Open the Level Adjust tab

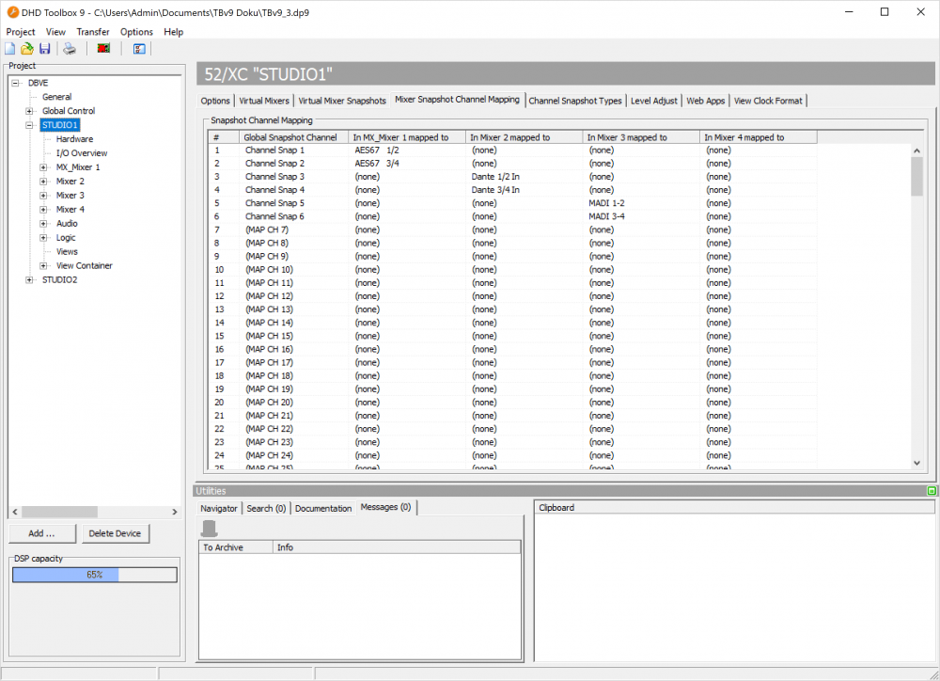point(654,101)
